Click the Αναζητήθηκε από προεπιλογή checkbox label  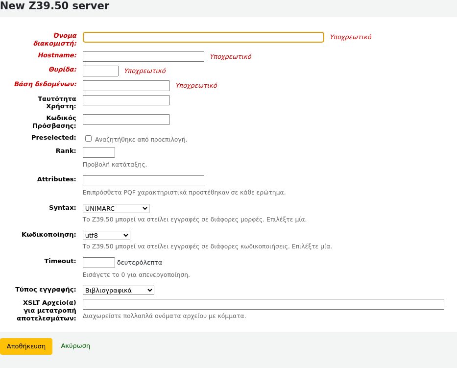click(x=141, y=140)
